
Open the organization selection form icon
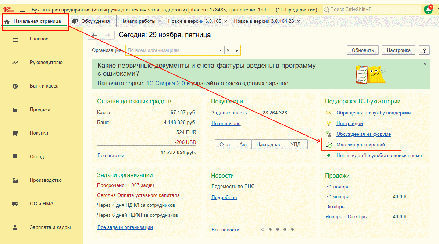236,50
